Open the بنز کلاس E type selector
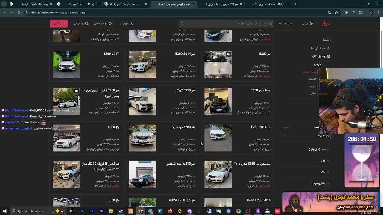 tap(306, 136)
